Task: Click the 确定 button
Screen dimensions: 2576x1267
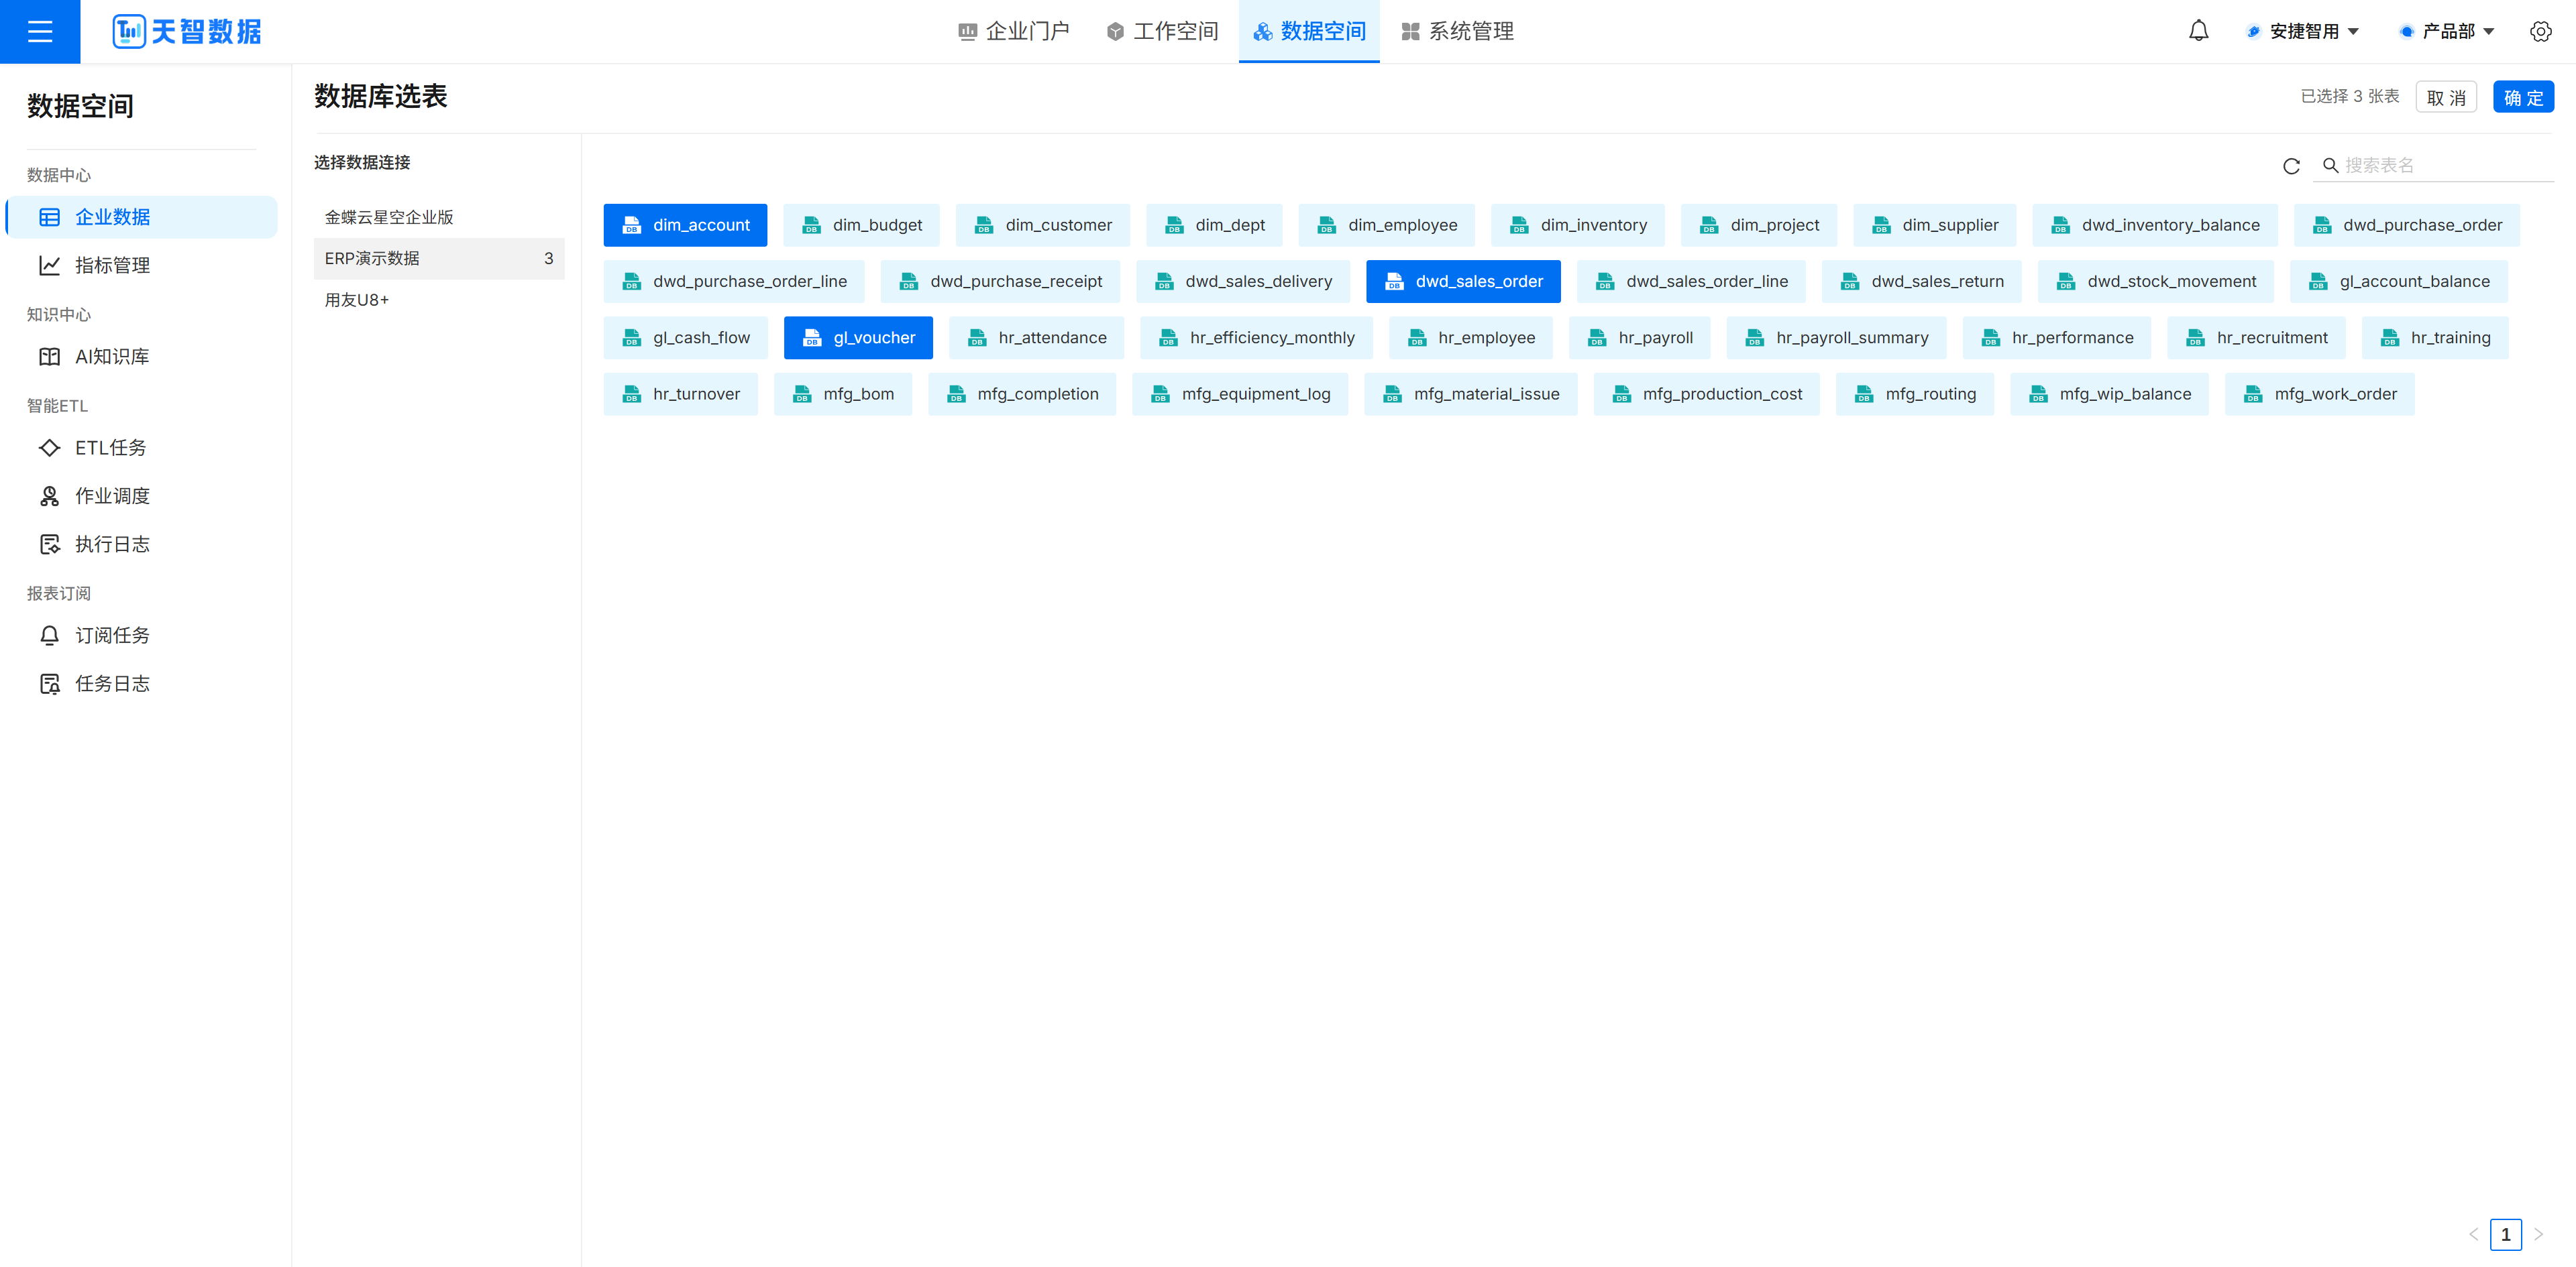Action: point(2523,97)
